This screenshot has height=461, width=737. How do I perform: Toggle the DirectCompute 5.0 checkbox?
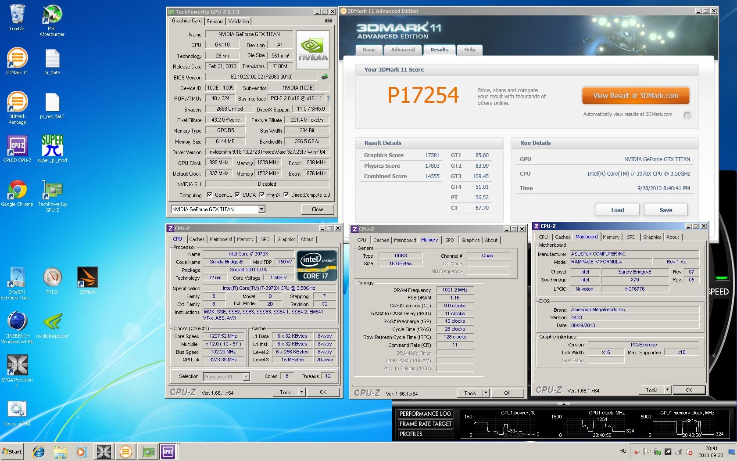click(286, 195)
